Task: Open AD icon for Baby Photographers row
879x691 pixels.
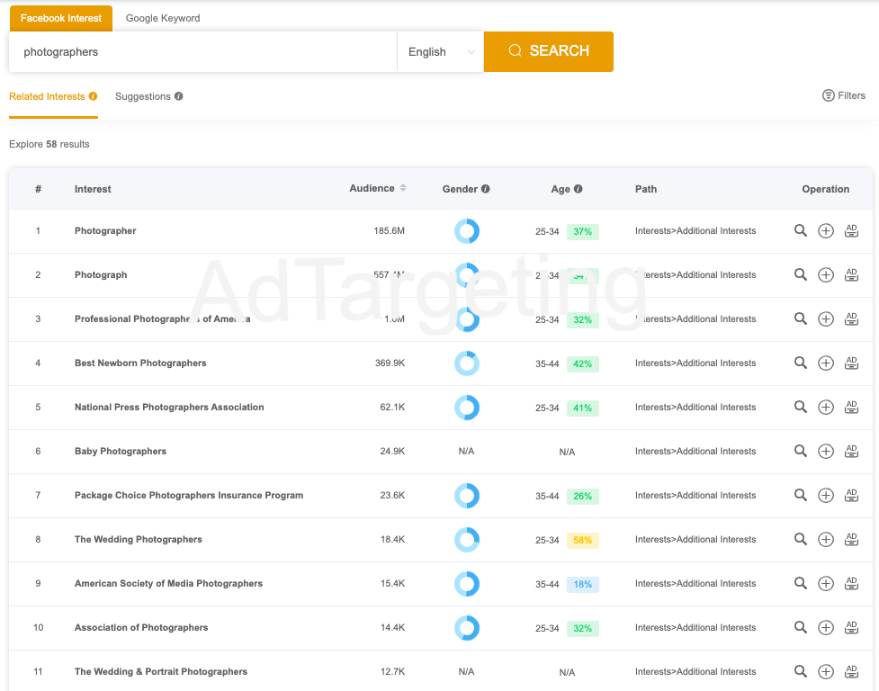Action: (x=851, y=451)
